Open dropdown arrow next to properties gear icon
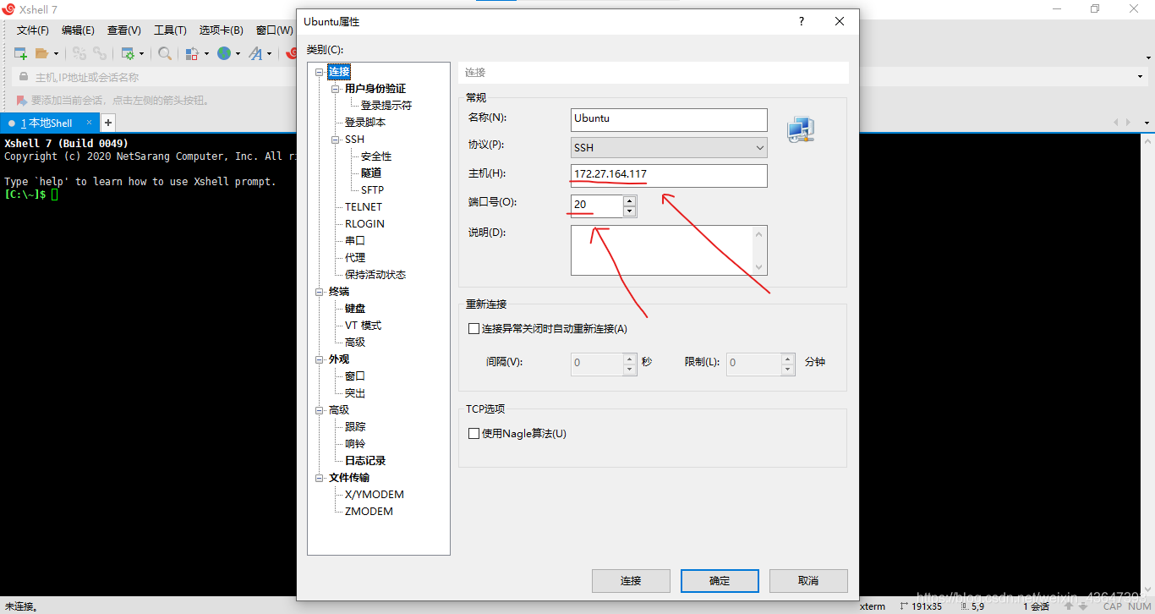This screenshot has height=614, width=1155. (141, 53)
